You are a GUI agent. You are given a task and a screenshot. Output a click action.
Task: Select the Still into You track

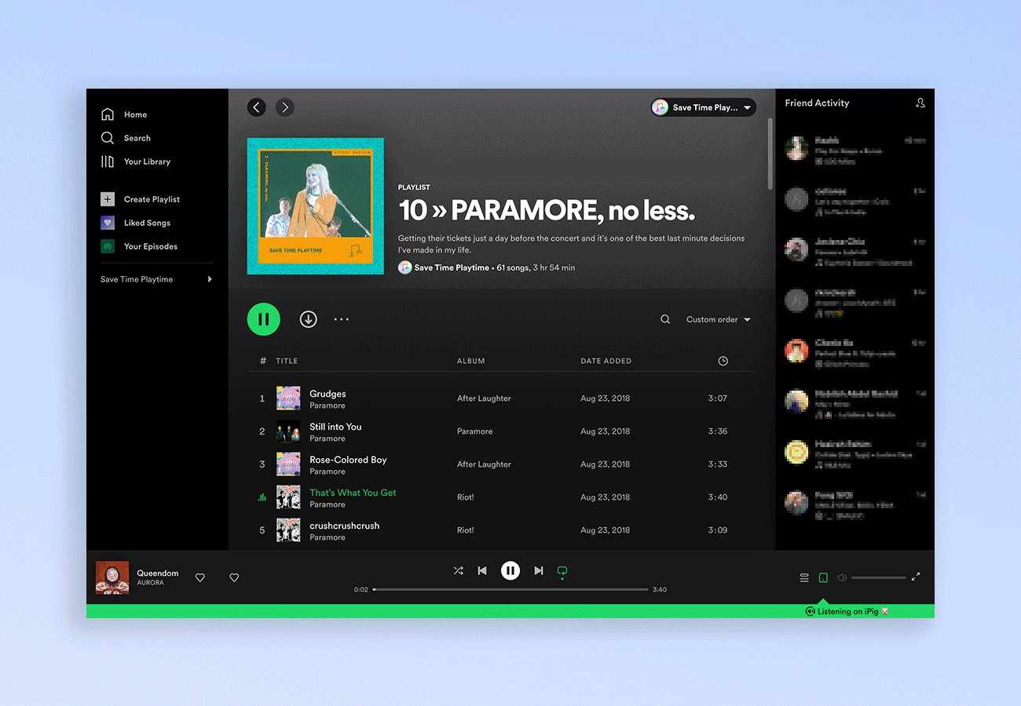(335, 427)
